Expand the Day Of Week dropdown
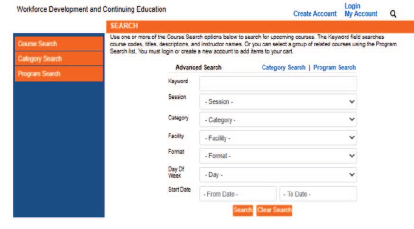 click(278, 174)
